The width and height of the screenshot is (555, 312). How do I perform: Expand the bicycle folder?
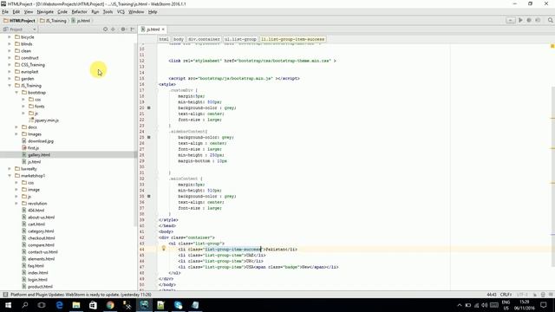tap(10, 36)
